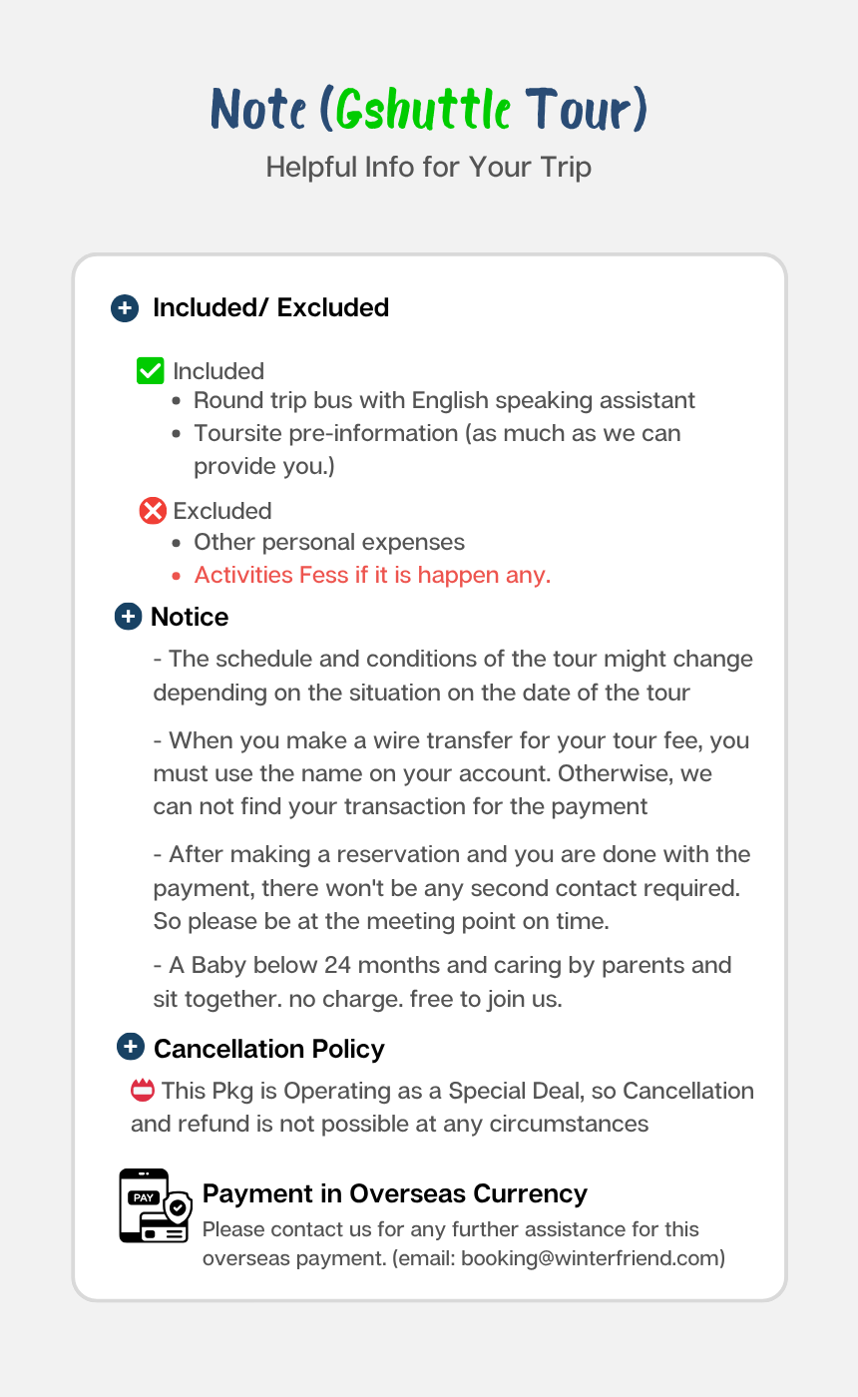This screenshot has height=1397, width=858.
Task: Click the red Activities Fess warning line
Action: [x=372, y=575]
